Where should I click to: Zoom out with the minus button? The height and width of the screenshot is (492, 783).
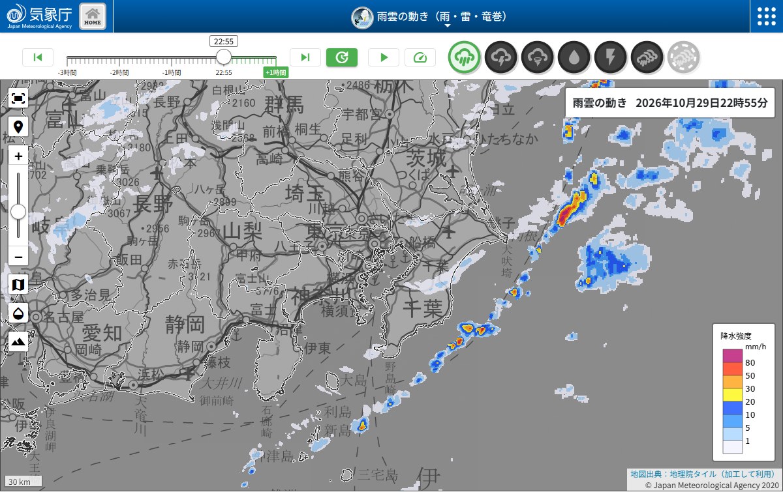(x=18, y=257)
